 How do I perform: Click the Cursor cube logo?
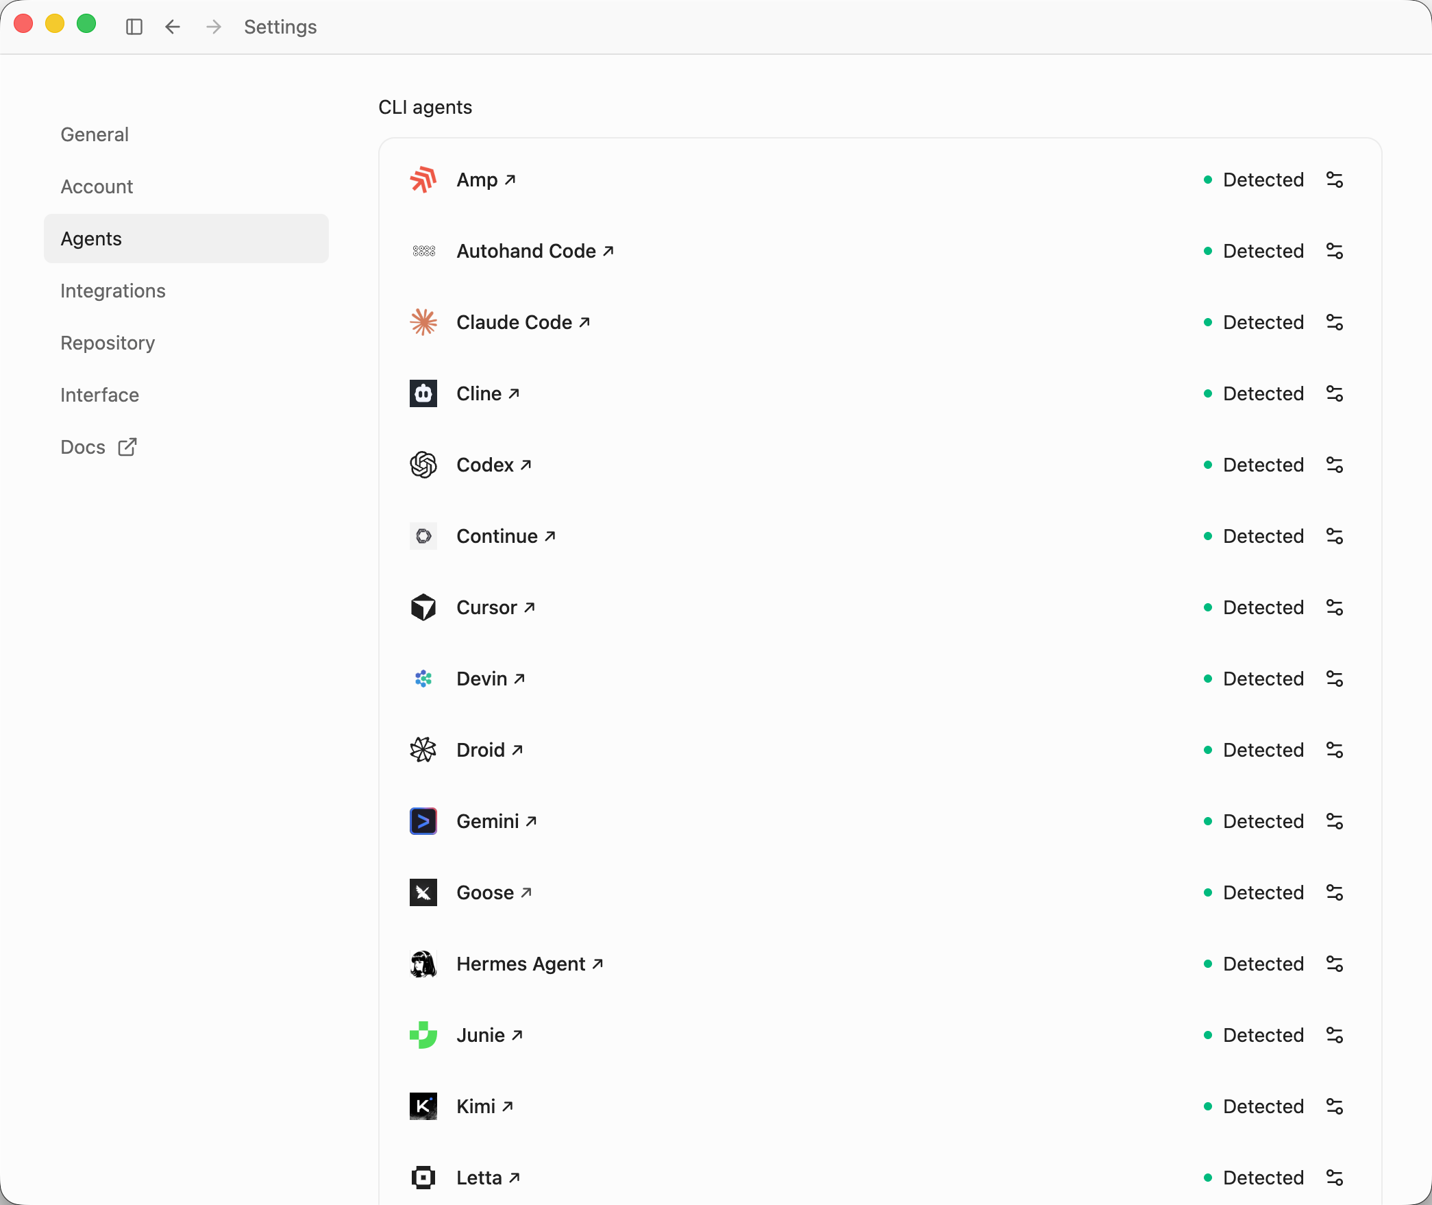[423, 607]
